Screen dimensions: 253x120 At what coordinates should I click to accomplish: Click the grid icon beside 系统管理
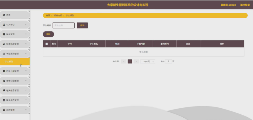click(4, 110)
